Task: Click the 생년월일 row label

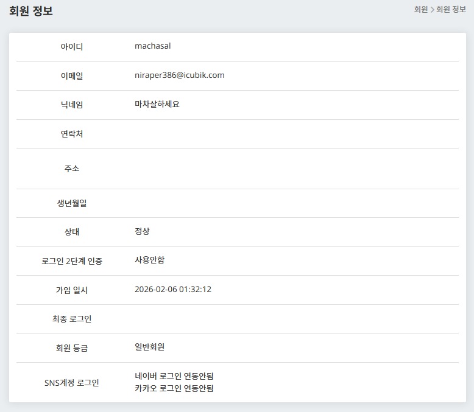Action: pyautogui.click(x=72, y=203)
